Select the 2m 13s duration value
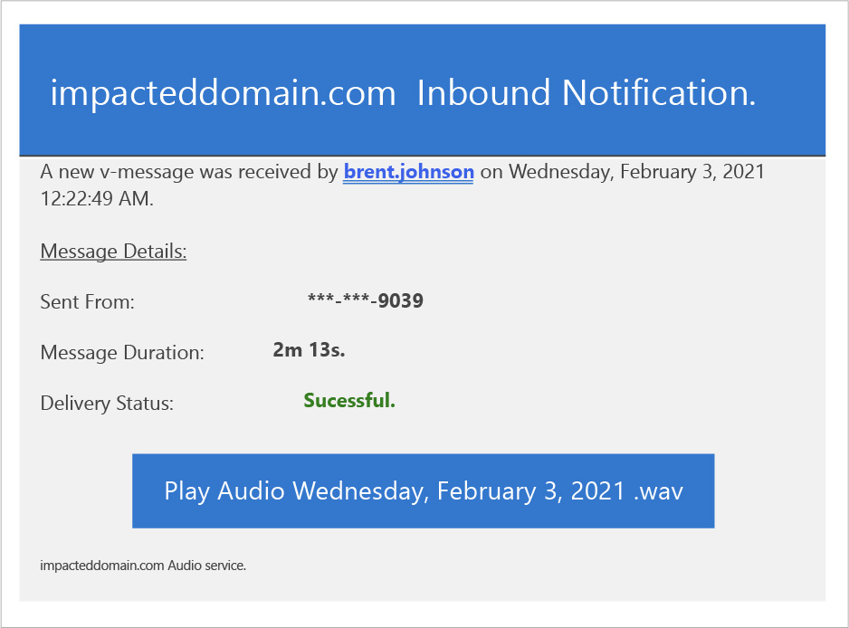 pyautogui.click(x=309, y=349)
